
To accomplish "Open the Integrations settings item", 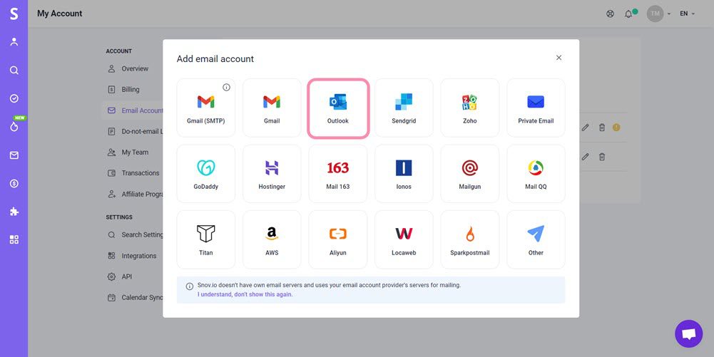I will click(x=132, y=256).
